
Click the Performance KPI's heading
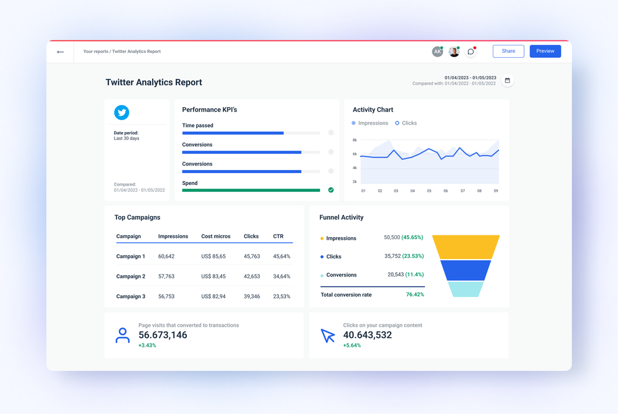coord(209,110)
